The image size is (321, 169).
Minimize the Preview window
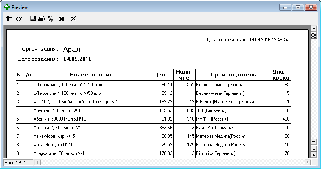click(x=286, y=7)
